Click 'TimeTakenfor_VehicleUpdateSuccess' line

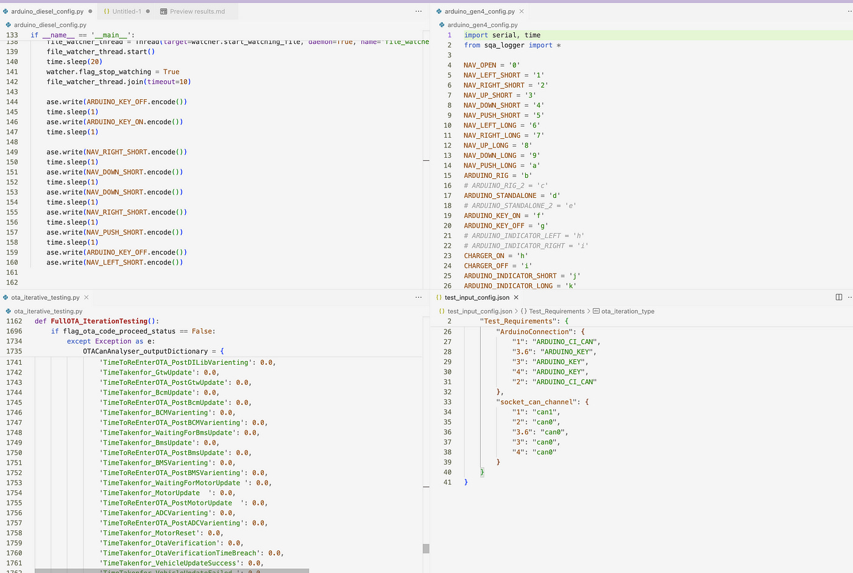pos(182,563)
